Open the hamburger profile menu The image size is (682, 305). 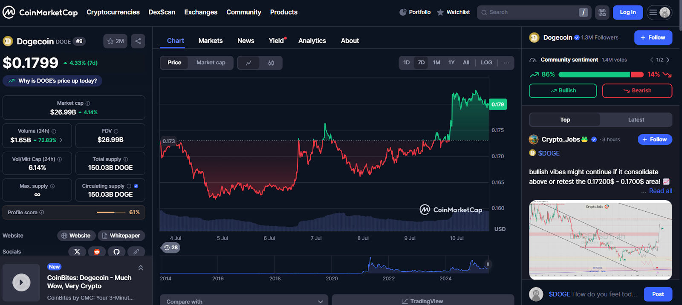click(x=659, y=12)
